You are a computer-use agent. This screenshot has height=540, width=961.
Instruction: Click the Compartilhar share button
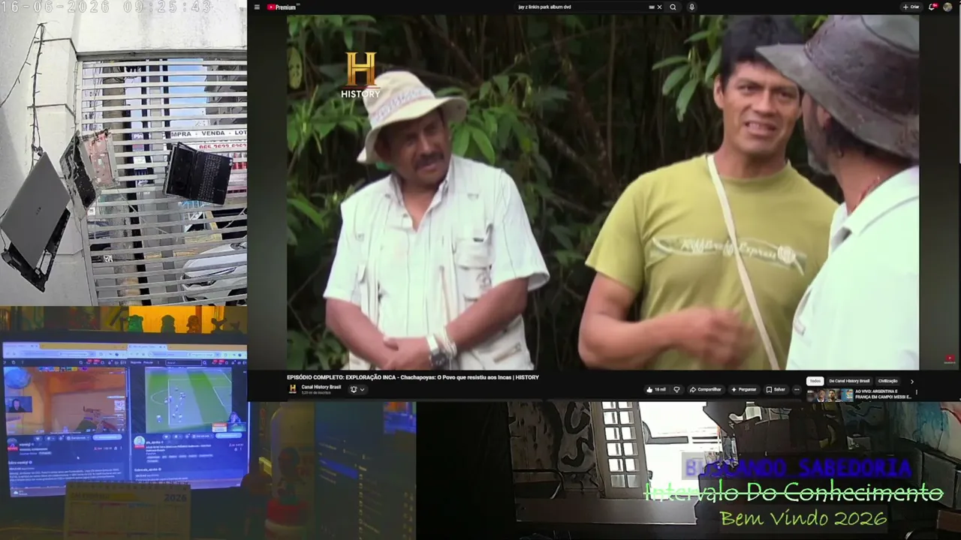pos(706,389)
